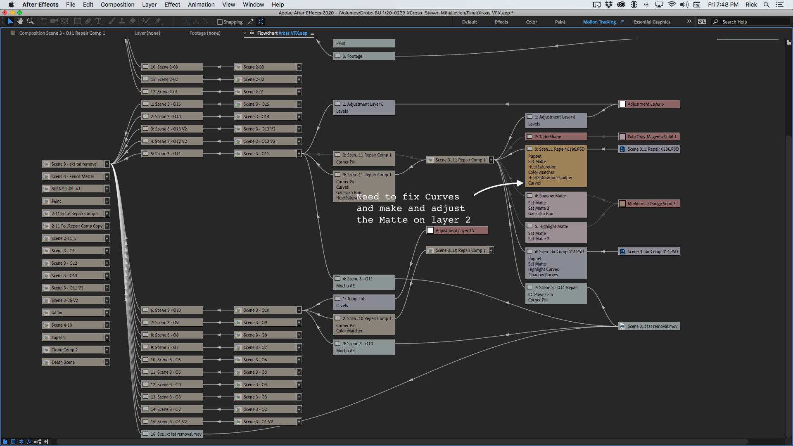Enable the Snapping checkbox
The height and width of the screenshot is (446, 793).
click(x=220, y=22)
